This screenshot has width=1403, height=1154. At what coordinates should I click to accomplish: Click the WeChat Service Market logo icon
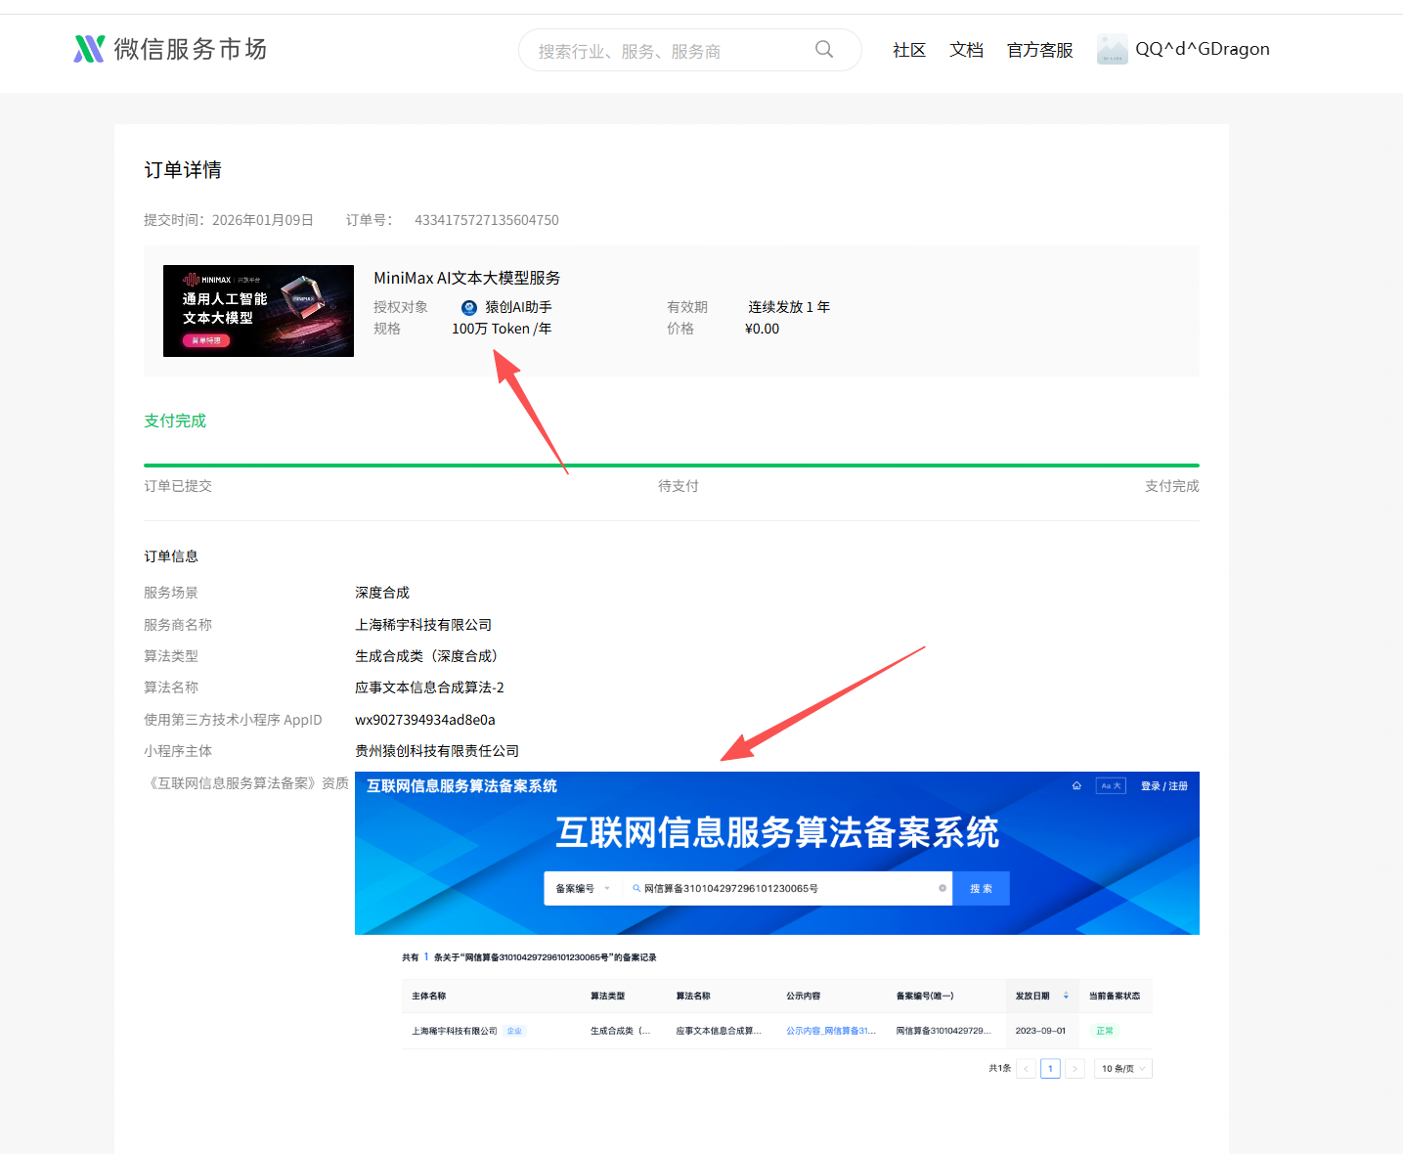click(x=89, y=49)
